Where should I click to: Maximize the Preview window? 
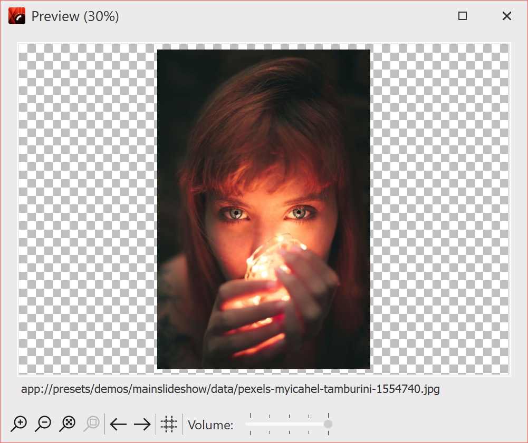(463, 16)
